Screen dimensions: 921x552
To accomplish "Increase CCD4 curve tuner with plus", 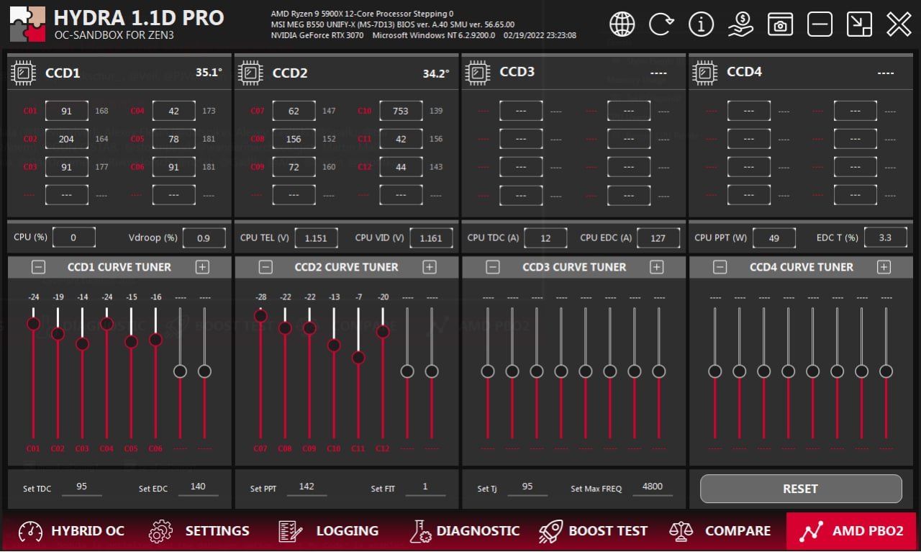I will 884,267.
